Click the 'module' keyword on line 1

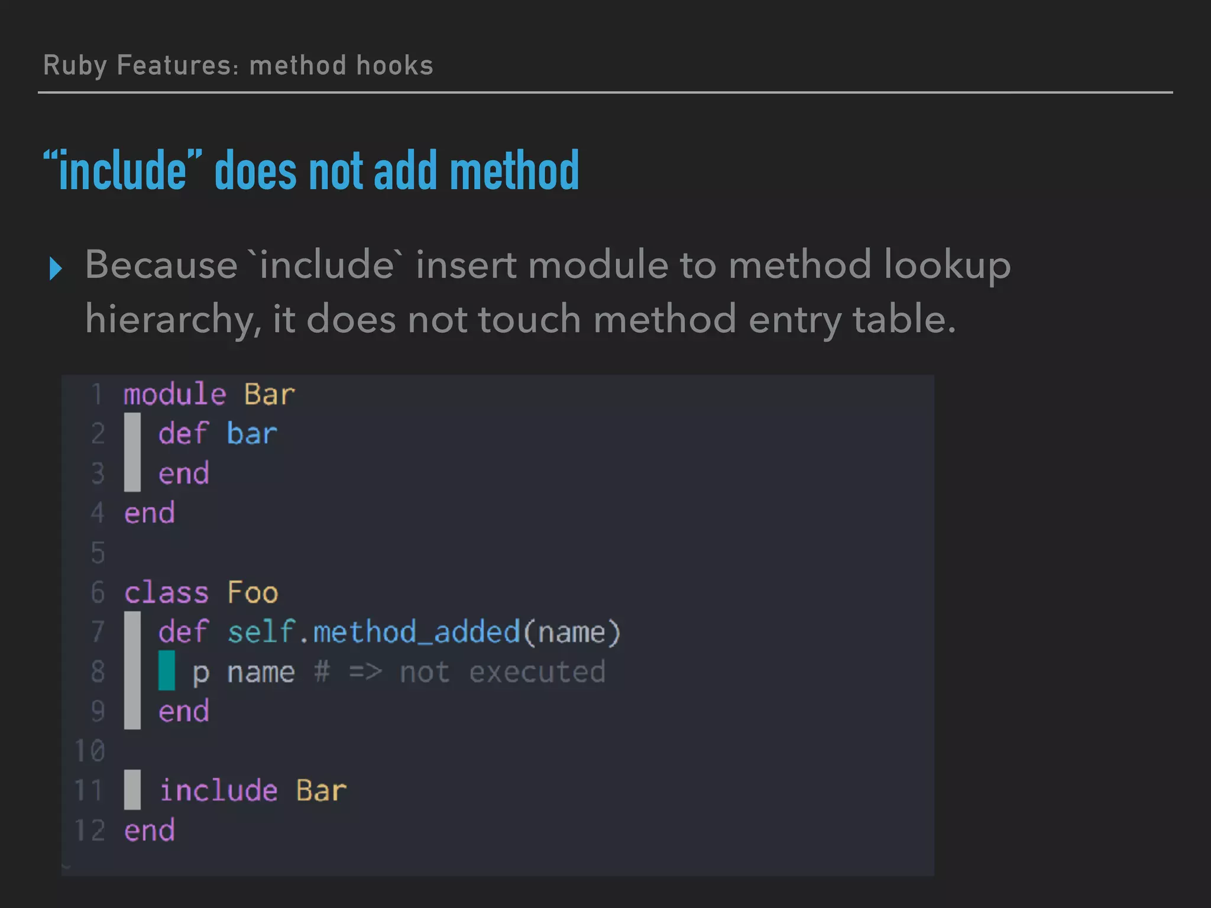pos(175,394)
